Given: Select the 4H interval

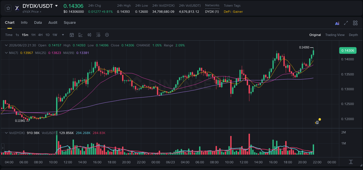Looking at the screenshot, I should click(x=40, y=35).
